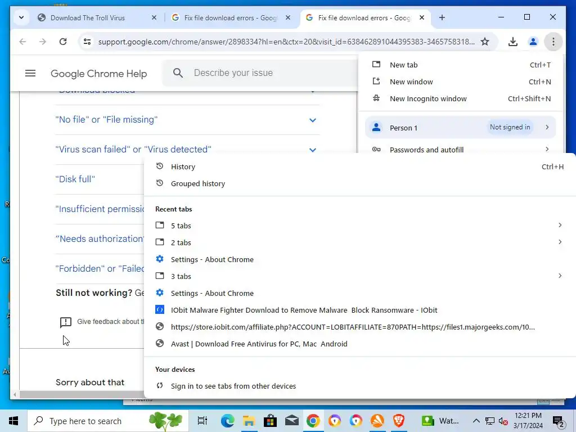Open the Wat... taskbar window
The image size is (576, 432).
(440, 421)
